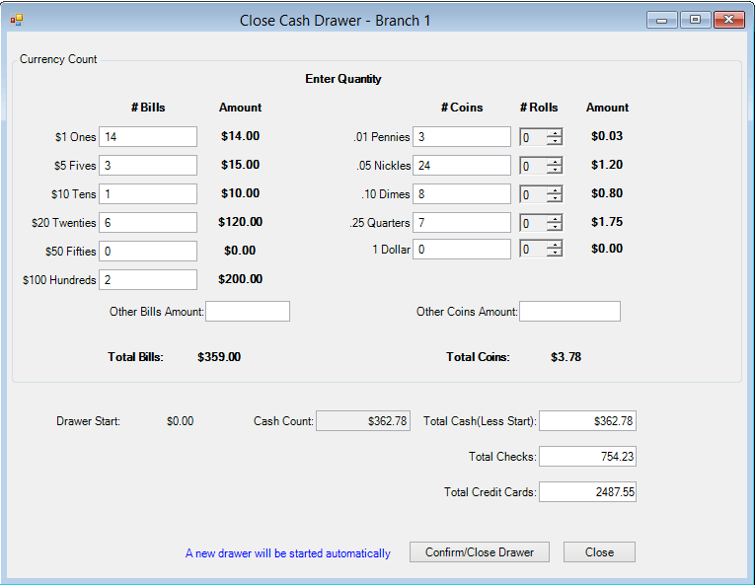Increase the Pennies rolls spinner value
755x585 pixels.
click(554, 133)
